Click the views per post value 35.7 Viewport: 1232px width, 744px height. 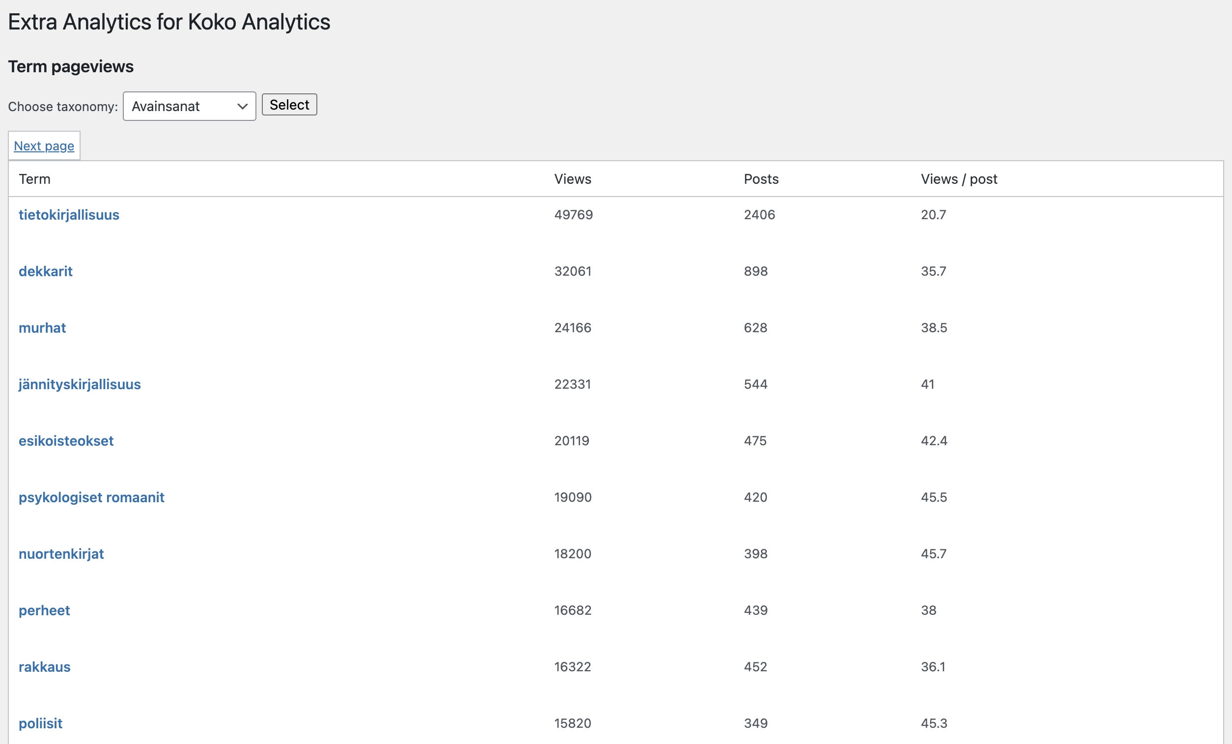coord(933,271)
